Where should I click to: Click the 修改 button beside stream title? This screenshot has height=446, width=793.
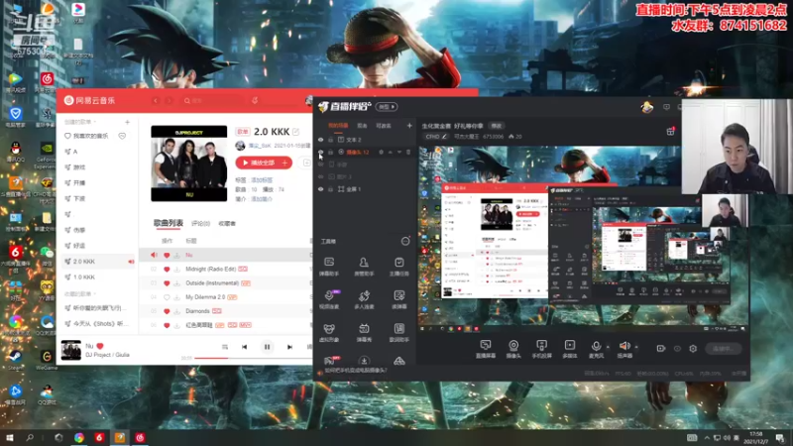(497, 126)
